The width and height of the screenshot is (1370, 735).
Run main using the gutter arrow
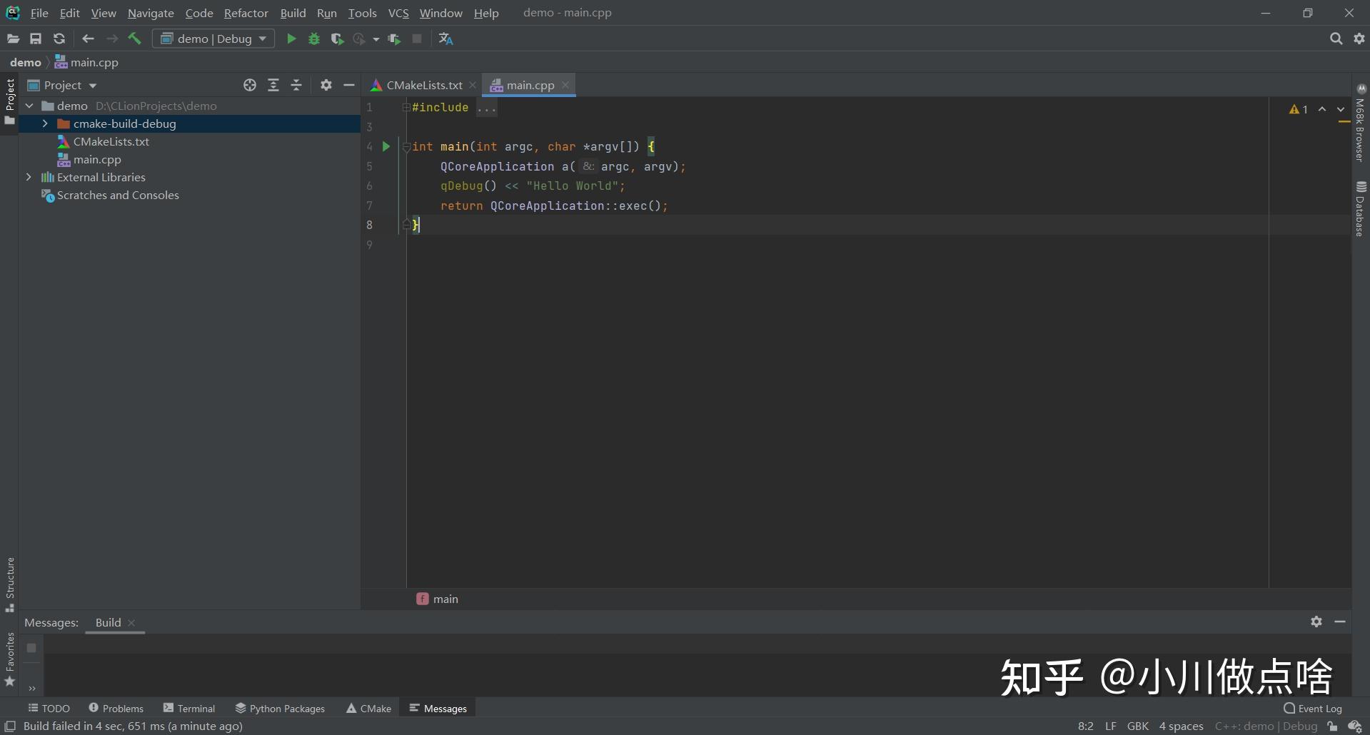pyautogui.click(x=386, y=146)
